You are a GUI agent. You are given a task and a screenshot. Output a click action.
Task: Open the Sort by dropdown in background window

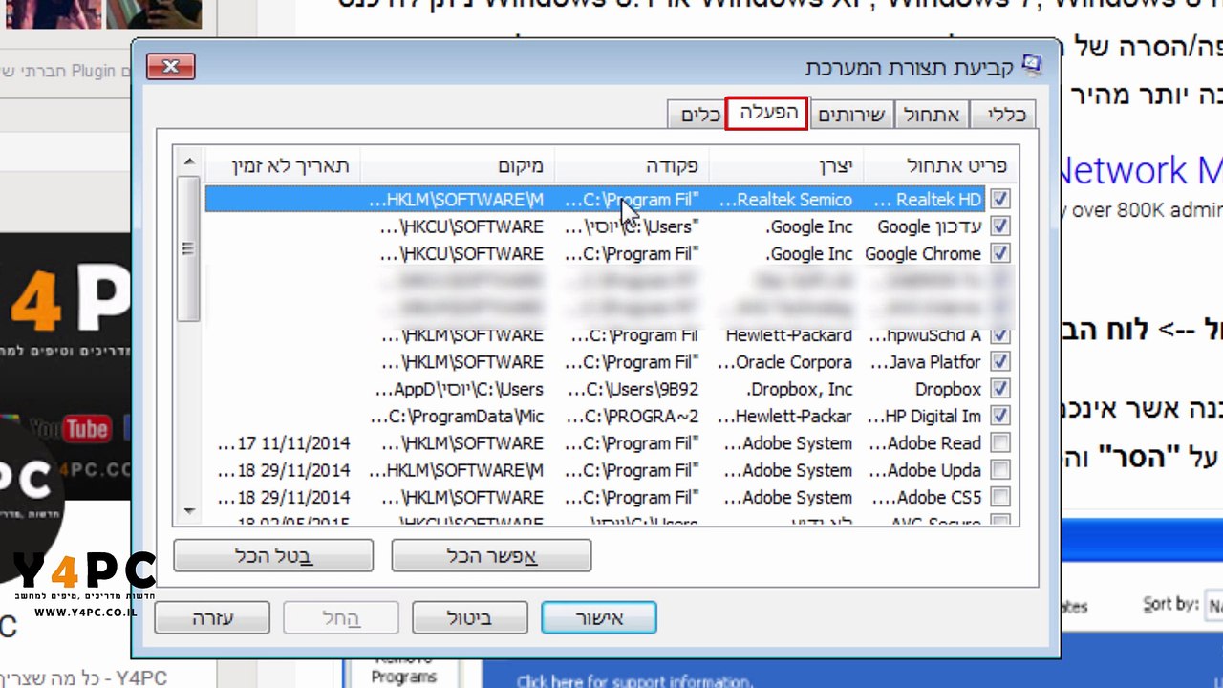(1213, 605)
